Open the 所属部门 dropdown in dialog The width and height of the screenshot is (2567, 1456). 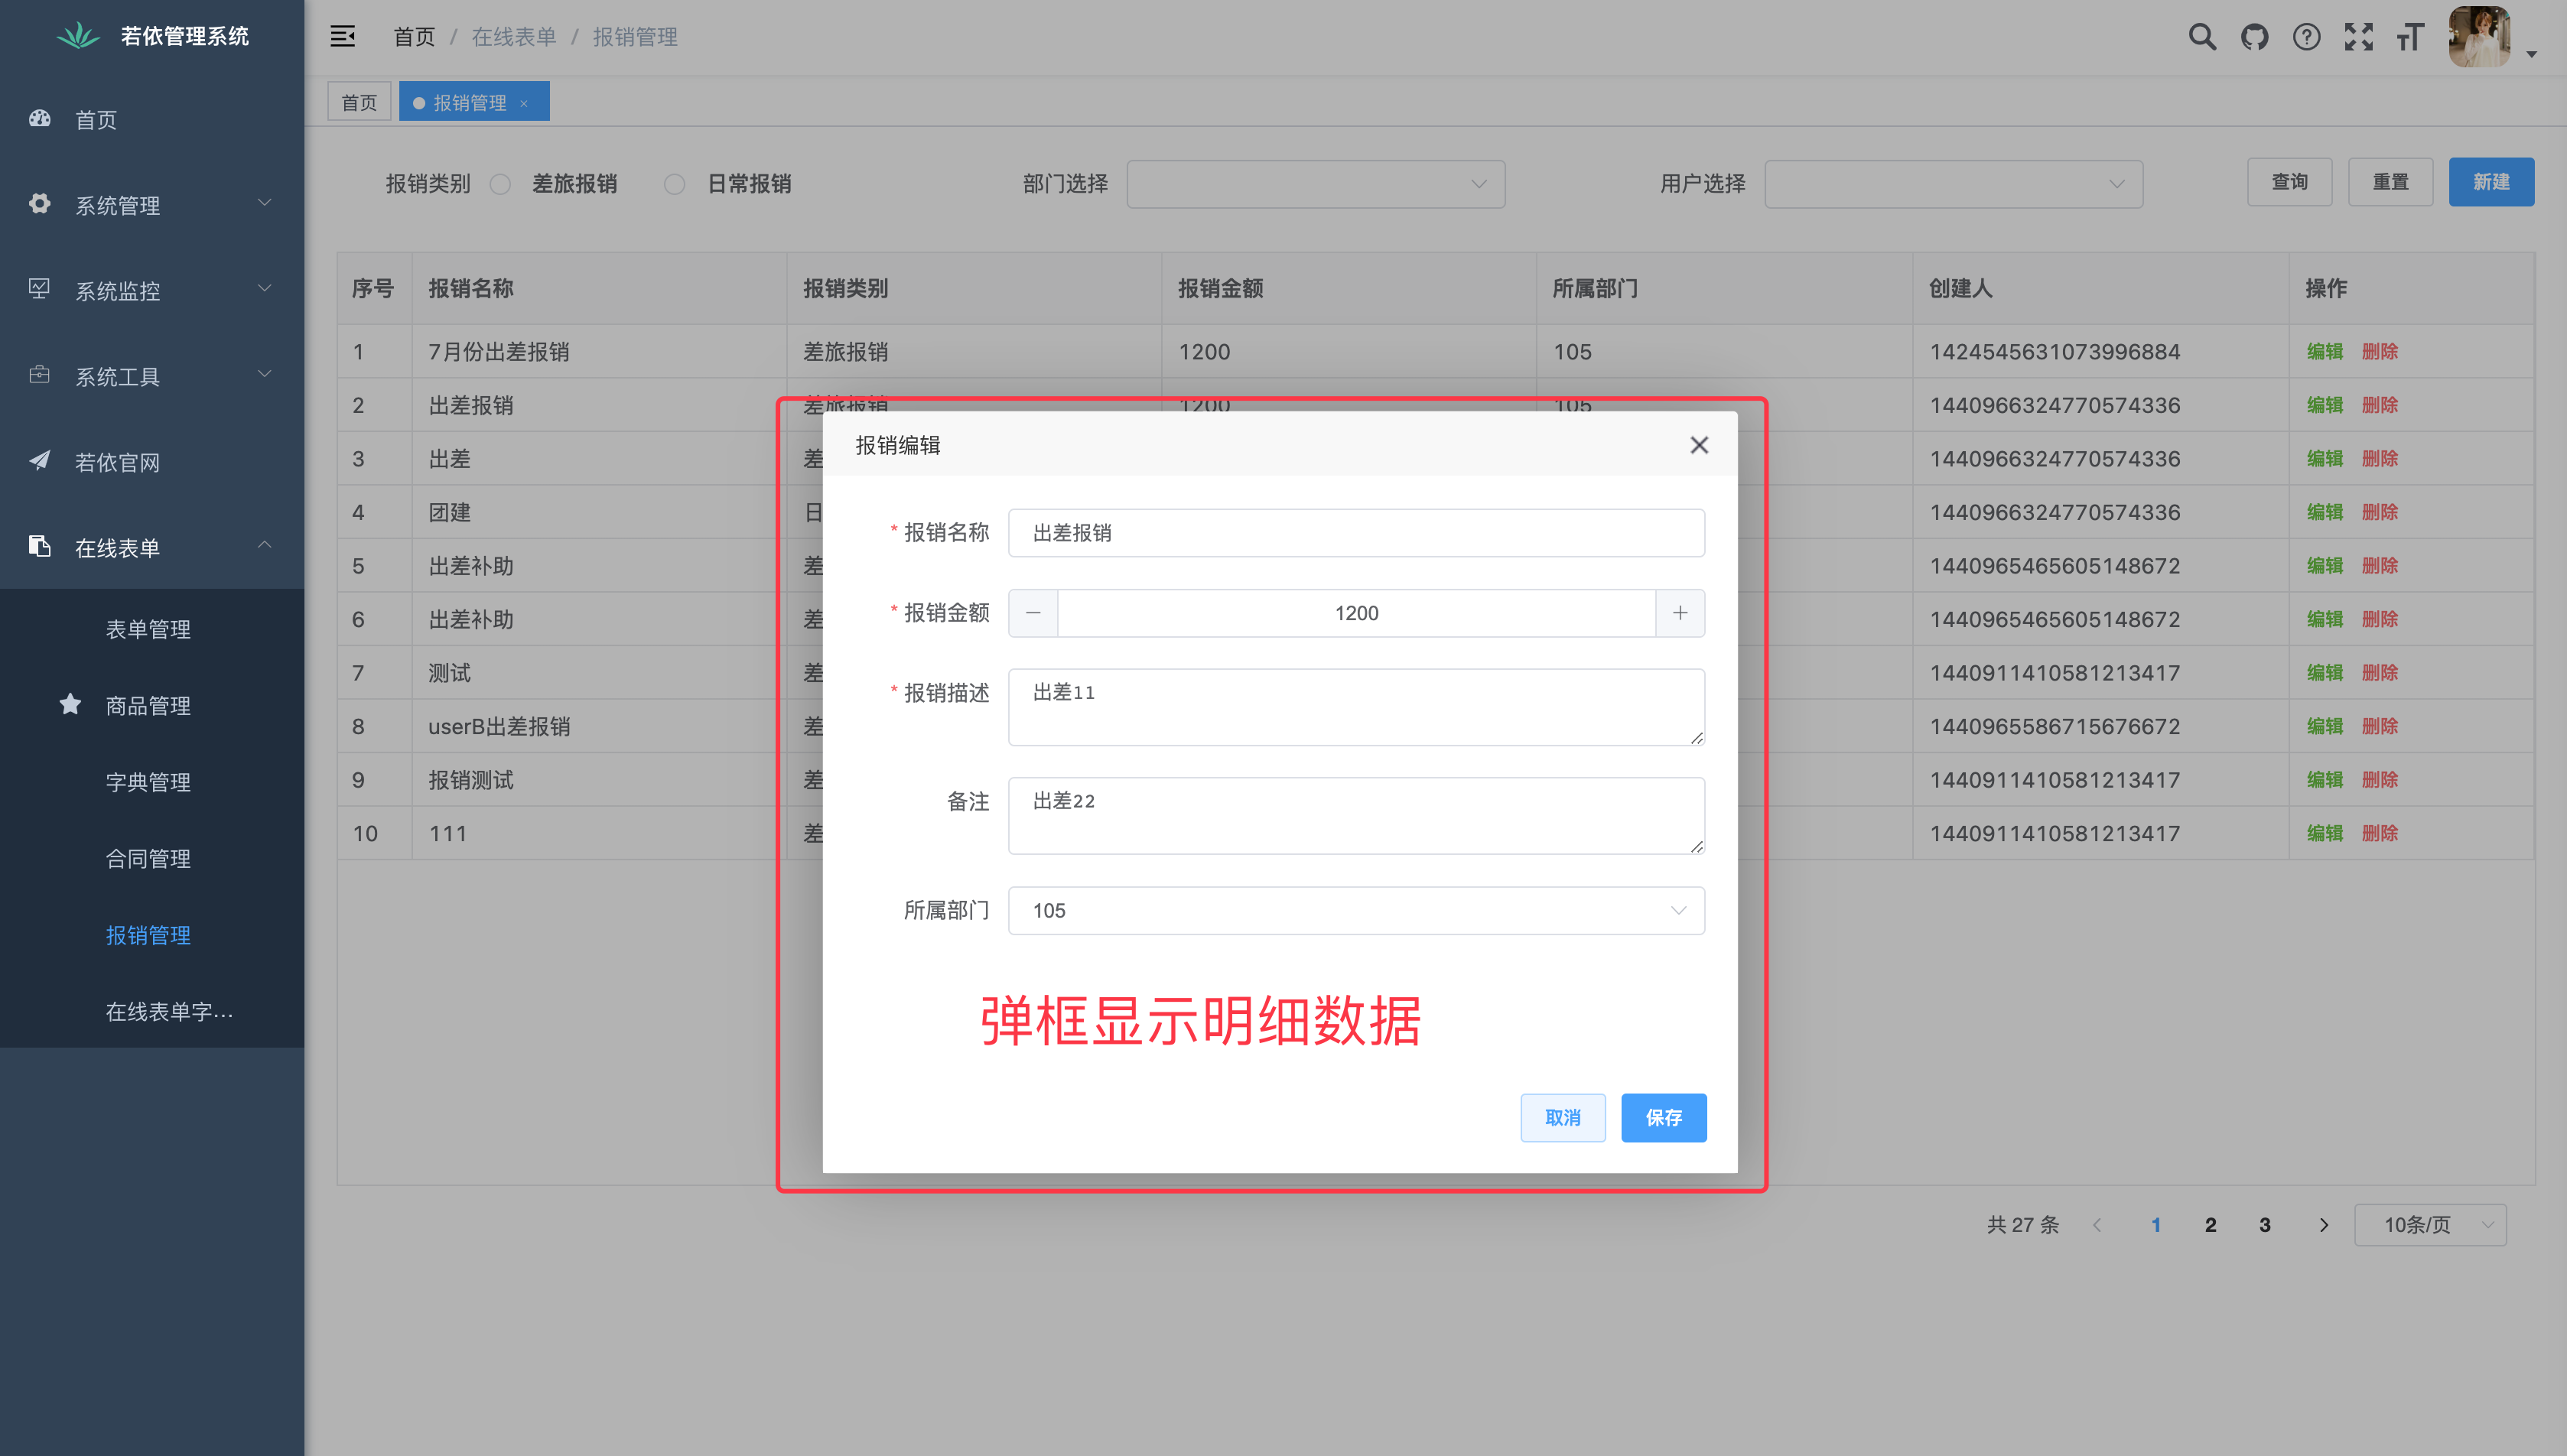click(x=1355, y=910)
